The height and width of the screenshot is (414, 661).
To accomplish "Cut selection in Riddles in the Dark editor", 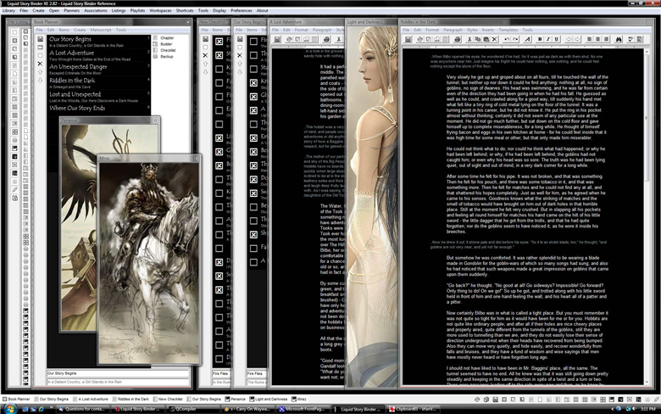I will [469, 39].
